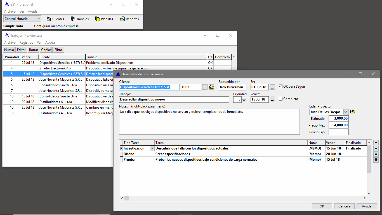The image size is (382, 215).
Task: Click ellipsis button next to client code
Action: [x=205, y=87]
